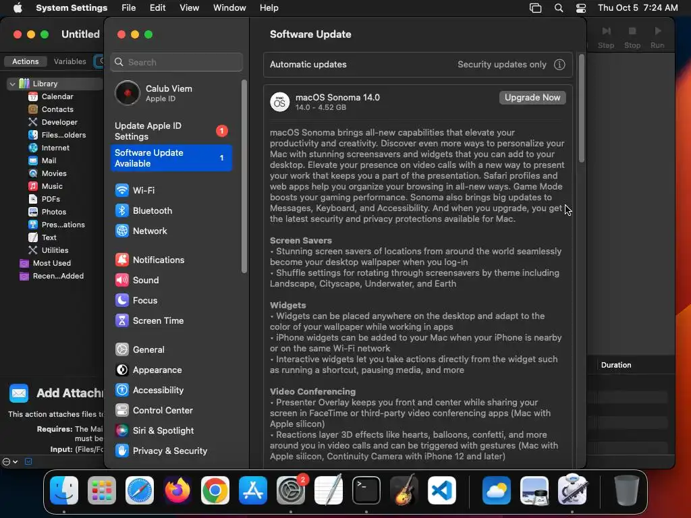Open the Help menu

(x=269, y=8)
